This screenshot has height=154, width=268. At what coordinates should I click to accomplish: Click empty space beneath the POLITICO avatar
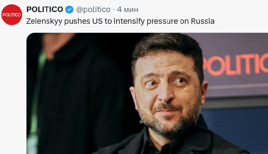pyautogui.click(x=12, y=89)
